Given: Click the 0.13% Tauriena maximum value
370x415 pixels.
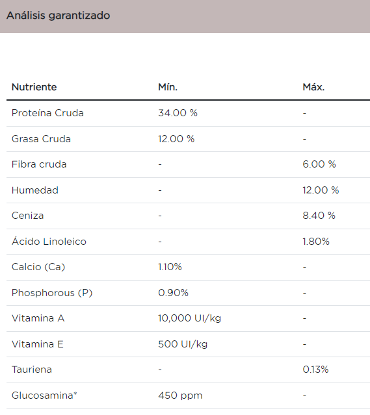Looking at the screenshot, I should 315,370.
